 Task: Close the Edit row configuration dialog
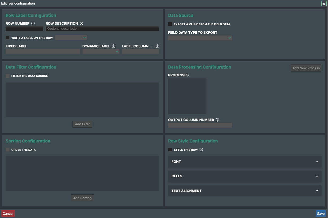(x=324, y=4)
